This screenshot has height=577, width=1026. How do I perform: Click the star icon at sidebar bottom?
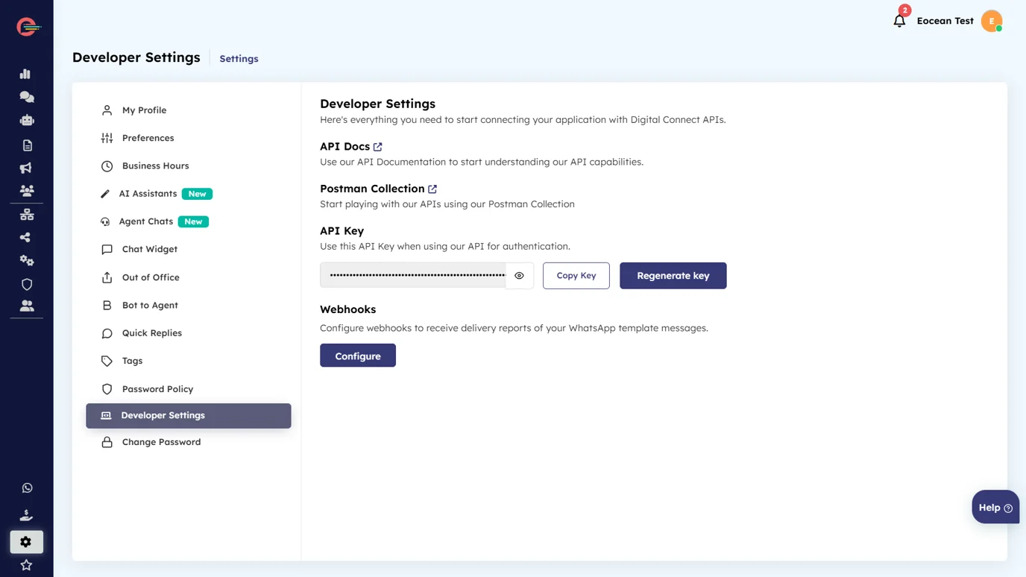(26, 565)
